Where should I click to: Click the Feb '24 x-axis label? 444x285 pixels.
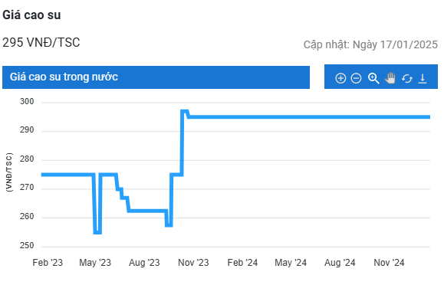242,263
